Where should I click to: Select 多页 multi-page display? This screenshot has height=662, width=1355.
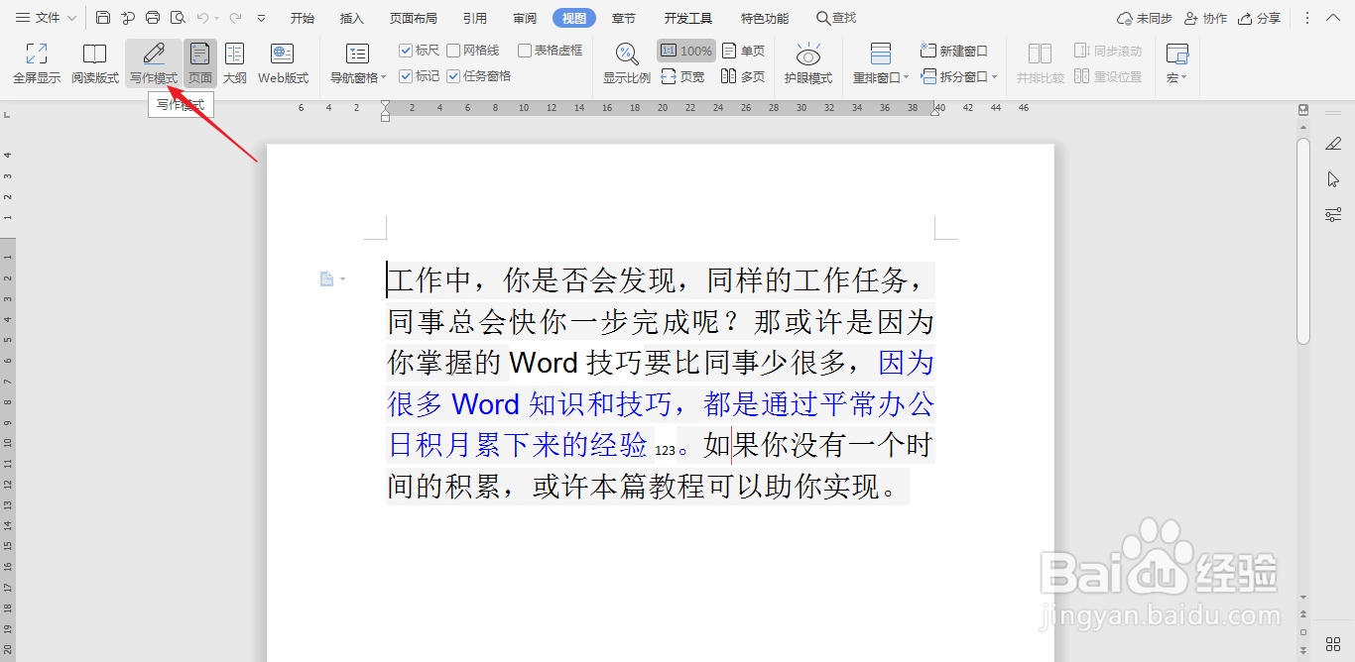pyautogui.click(x=743, y=75)
